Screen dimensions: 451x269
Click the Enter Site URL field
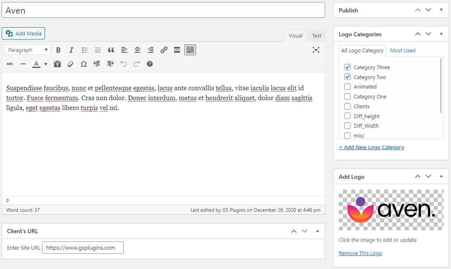click(x=83, y=248)
